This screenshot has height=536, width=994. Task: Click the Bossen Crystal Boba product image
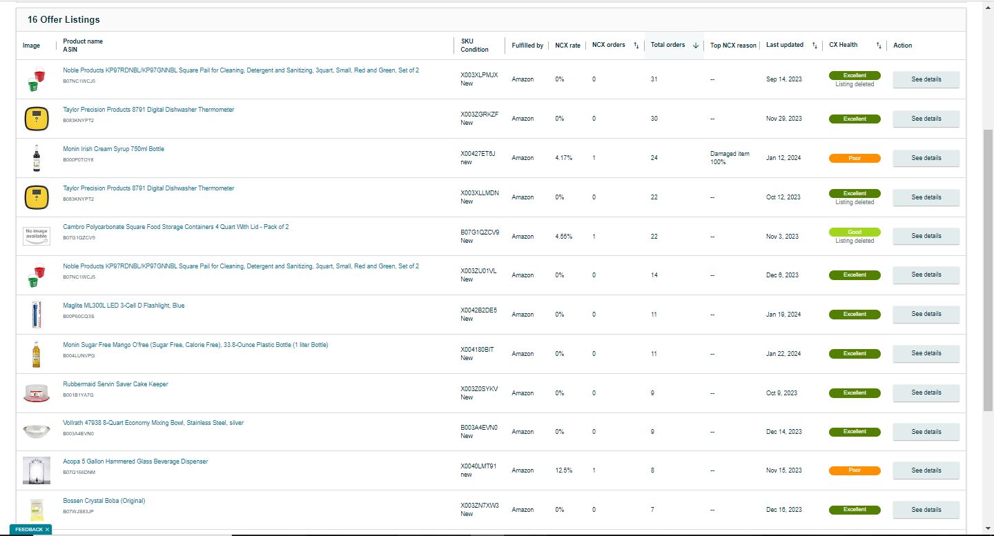coord(37,510)
